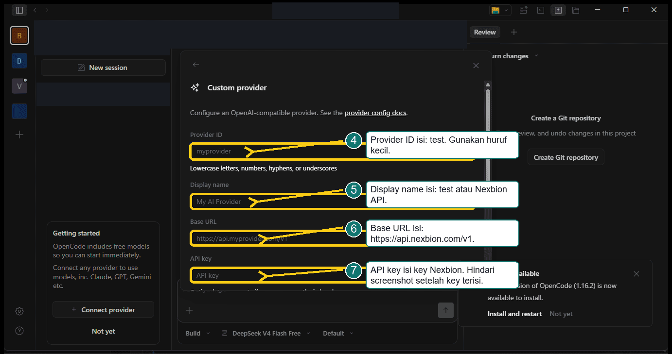Select the blue B project avatar
The image size is (672, 354).
pos(19,61)
